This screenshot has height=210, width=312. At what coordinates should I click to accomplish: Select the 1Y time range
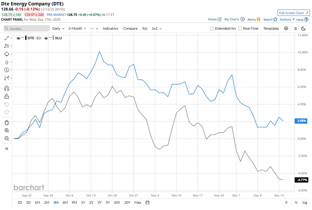click(x=83, y=203)
